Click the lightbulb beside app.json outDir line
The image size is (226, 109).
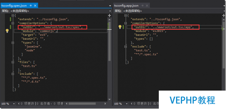click(120, 27)
